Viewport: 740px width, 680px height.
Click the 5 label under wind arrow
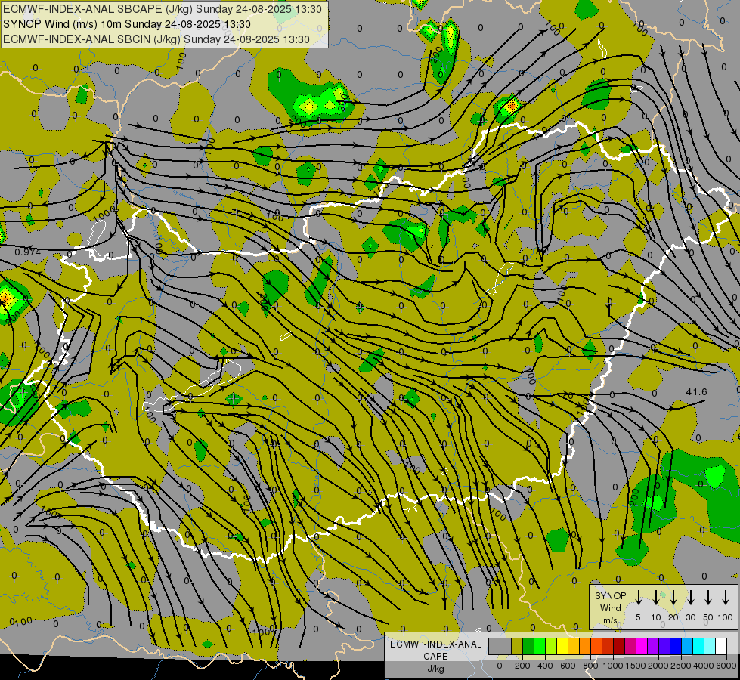tap(638, 617)
